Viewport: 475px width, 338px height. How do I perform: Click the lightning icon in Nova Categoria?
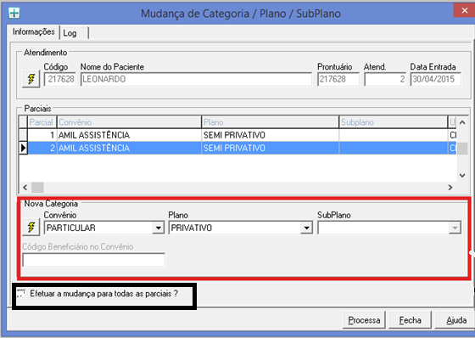[x=31, y=228]
